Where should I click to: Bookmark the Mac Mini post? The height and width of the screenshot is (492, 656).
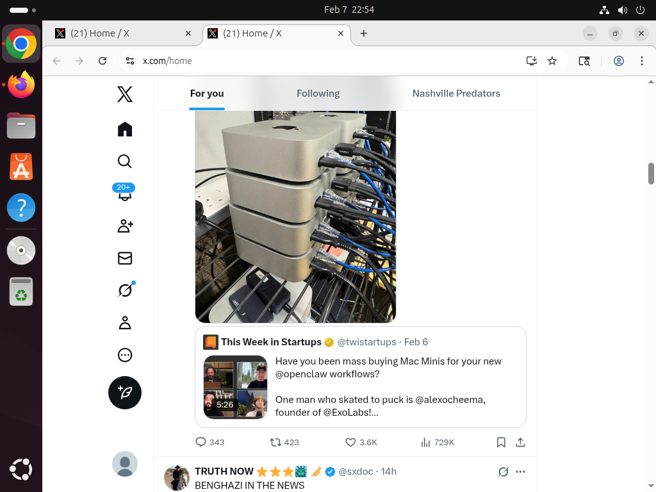[502, 442]
